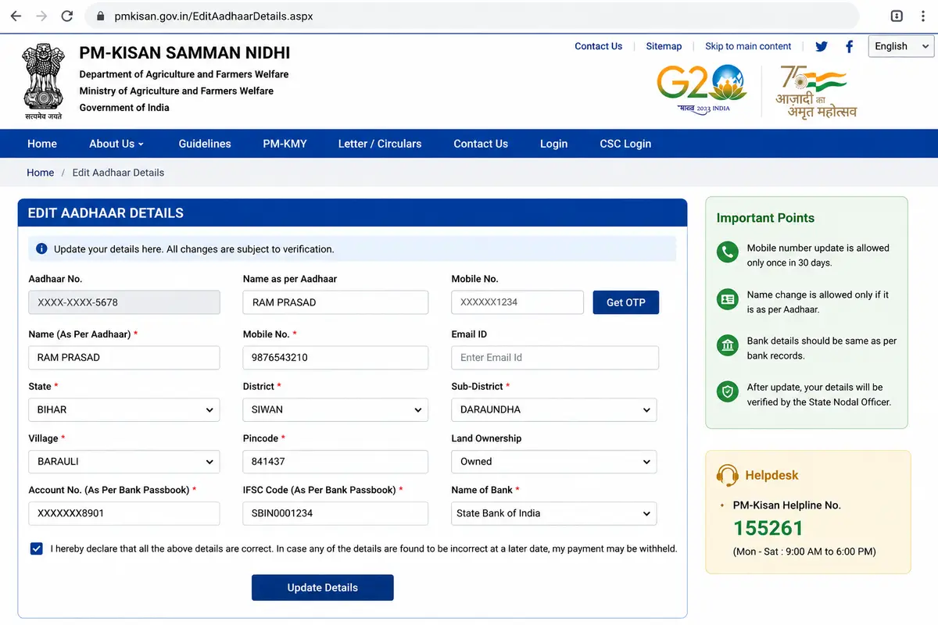This screenshot has width=938, height=625.
Task: Open the browser three-dot menu
Action: (923, 16)
